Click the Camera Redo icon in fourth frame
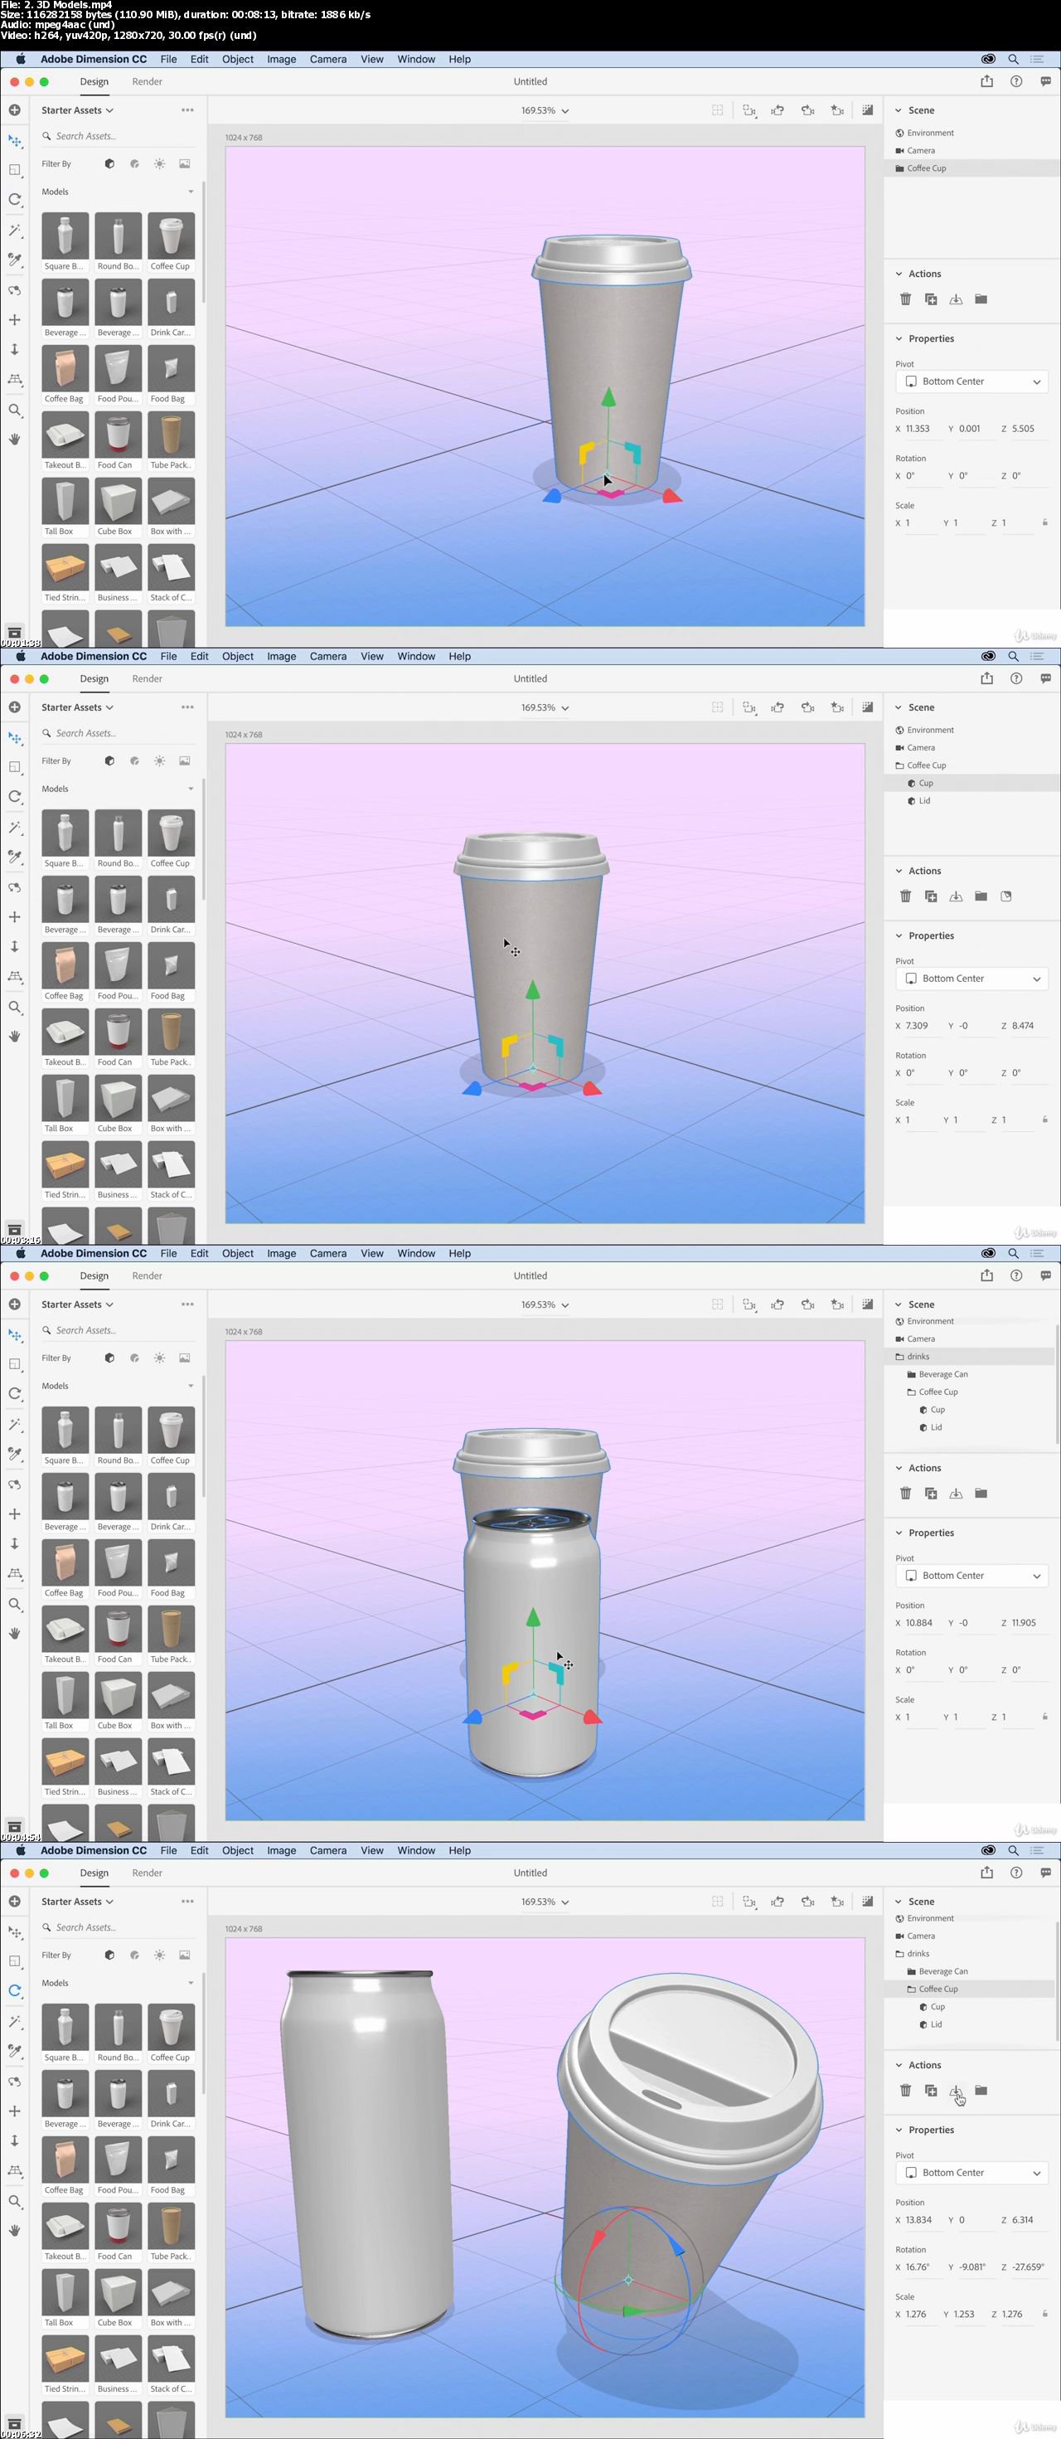The width and height of the screenshot is (1061, 2439). (x=807, y=1902)
